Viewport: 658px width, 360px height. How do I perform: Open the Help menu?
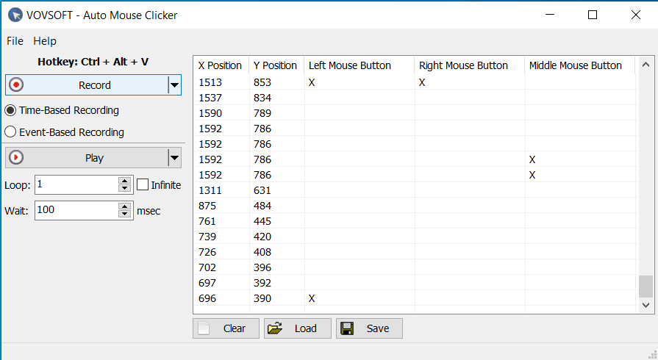(x=45, y=41)
